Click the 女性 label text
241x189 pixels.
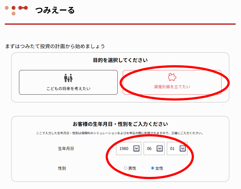(x=159, y=168)
